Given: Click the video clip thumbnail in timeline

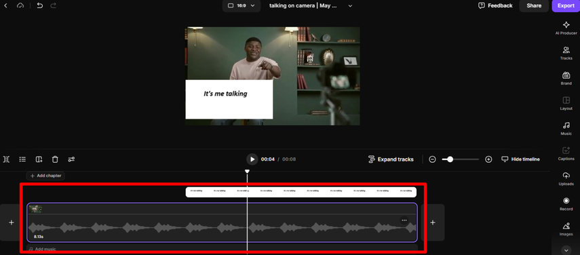Looking at the screenshot, I should click(x=35, y=209).
